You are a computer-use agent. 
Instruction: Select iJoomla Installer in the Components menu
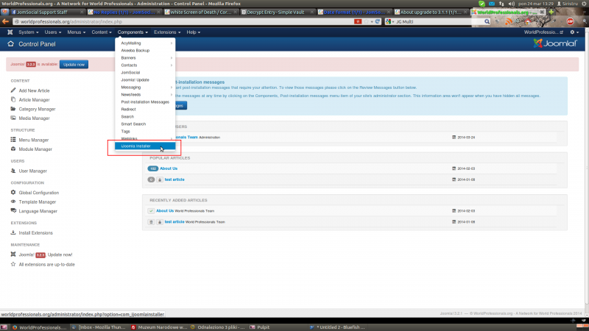145,146
